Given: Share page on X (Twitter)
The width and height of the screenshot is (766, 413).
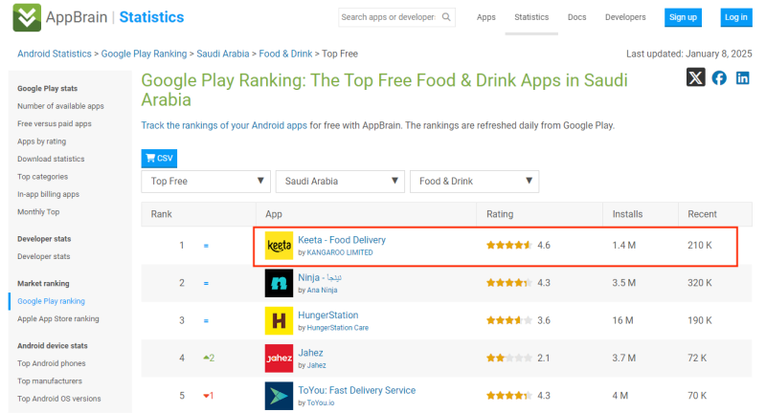Looking at the screenshot, I should (695, 77).
